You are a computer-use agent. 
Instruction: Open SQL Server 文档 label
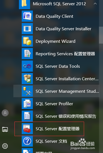coord(51,141)
